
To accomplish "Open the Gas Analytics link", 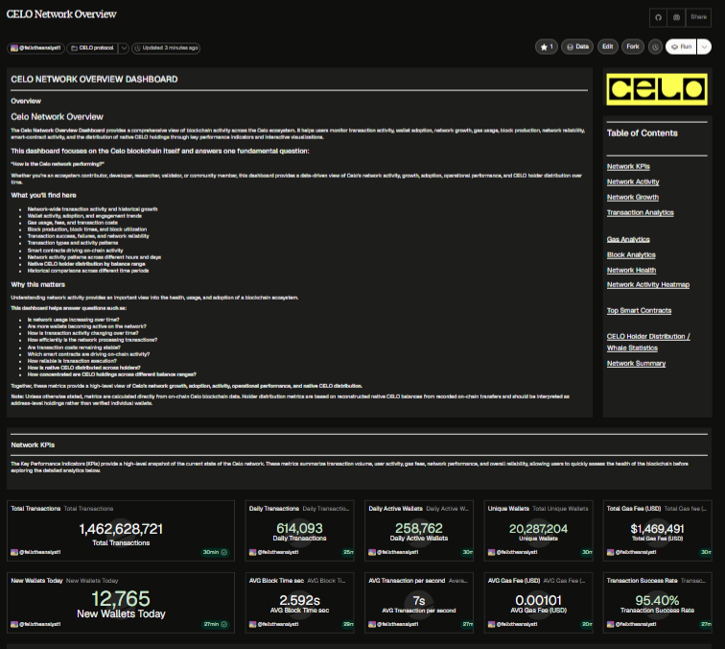I will [x=628, y=239].
